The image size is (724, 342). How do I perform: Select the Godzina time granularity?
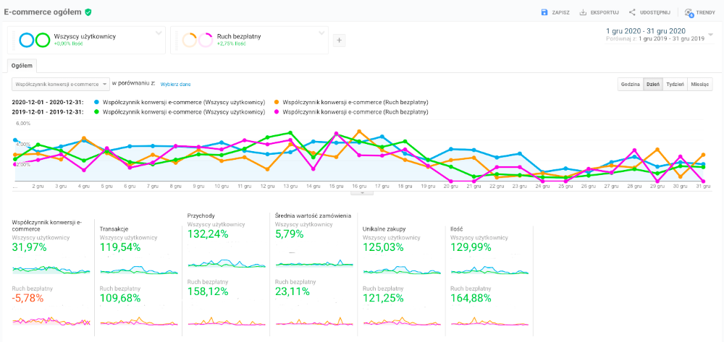coord(631,85)
